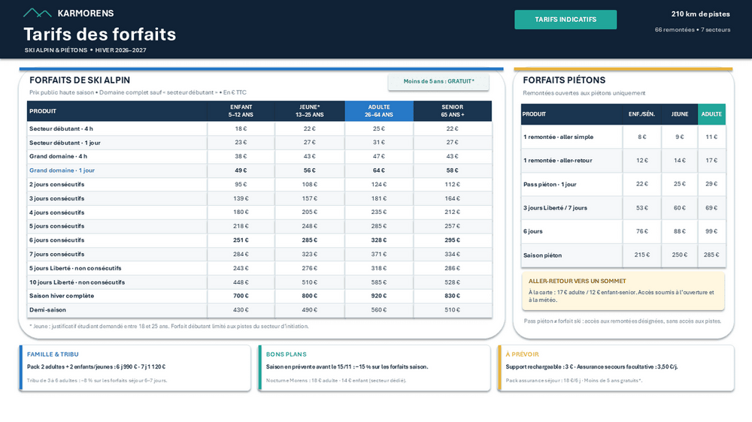
Task: Click the Tarifs des forfaits title
Action: tap(100, 35)
